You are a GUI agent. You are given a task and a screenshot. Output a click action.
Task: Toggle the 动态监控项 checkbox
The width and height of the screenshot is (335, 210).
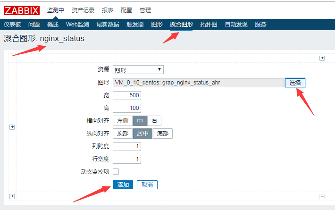(116, 172)
